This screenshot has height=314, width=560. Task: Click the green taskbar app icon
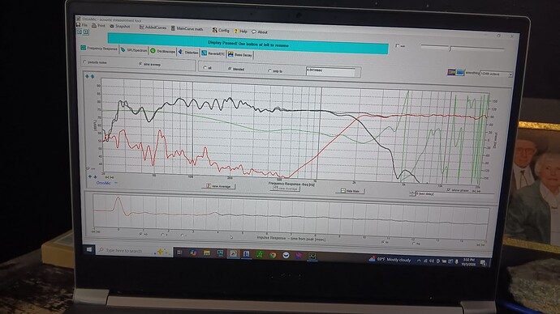tap(260, 255)
